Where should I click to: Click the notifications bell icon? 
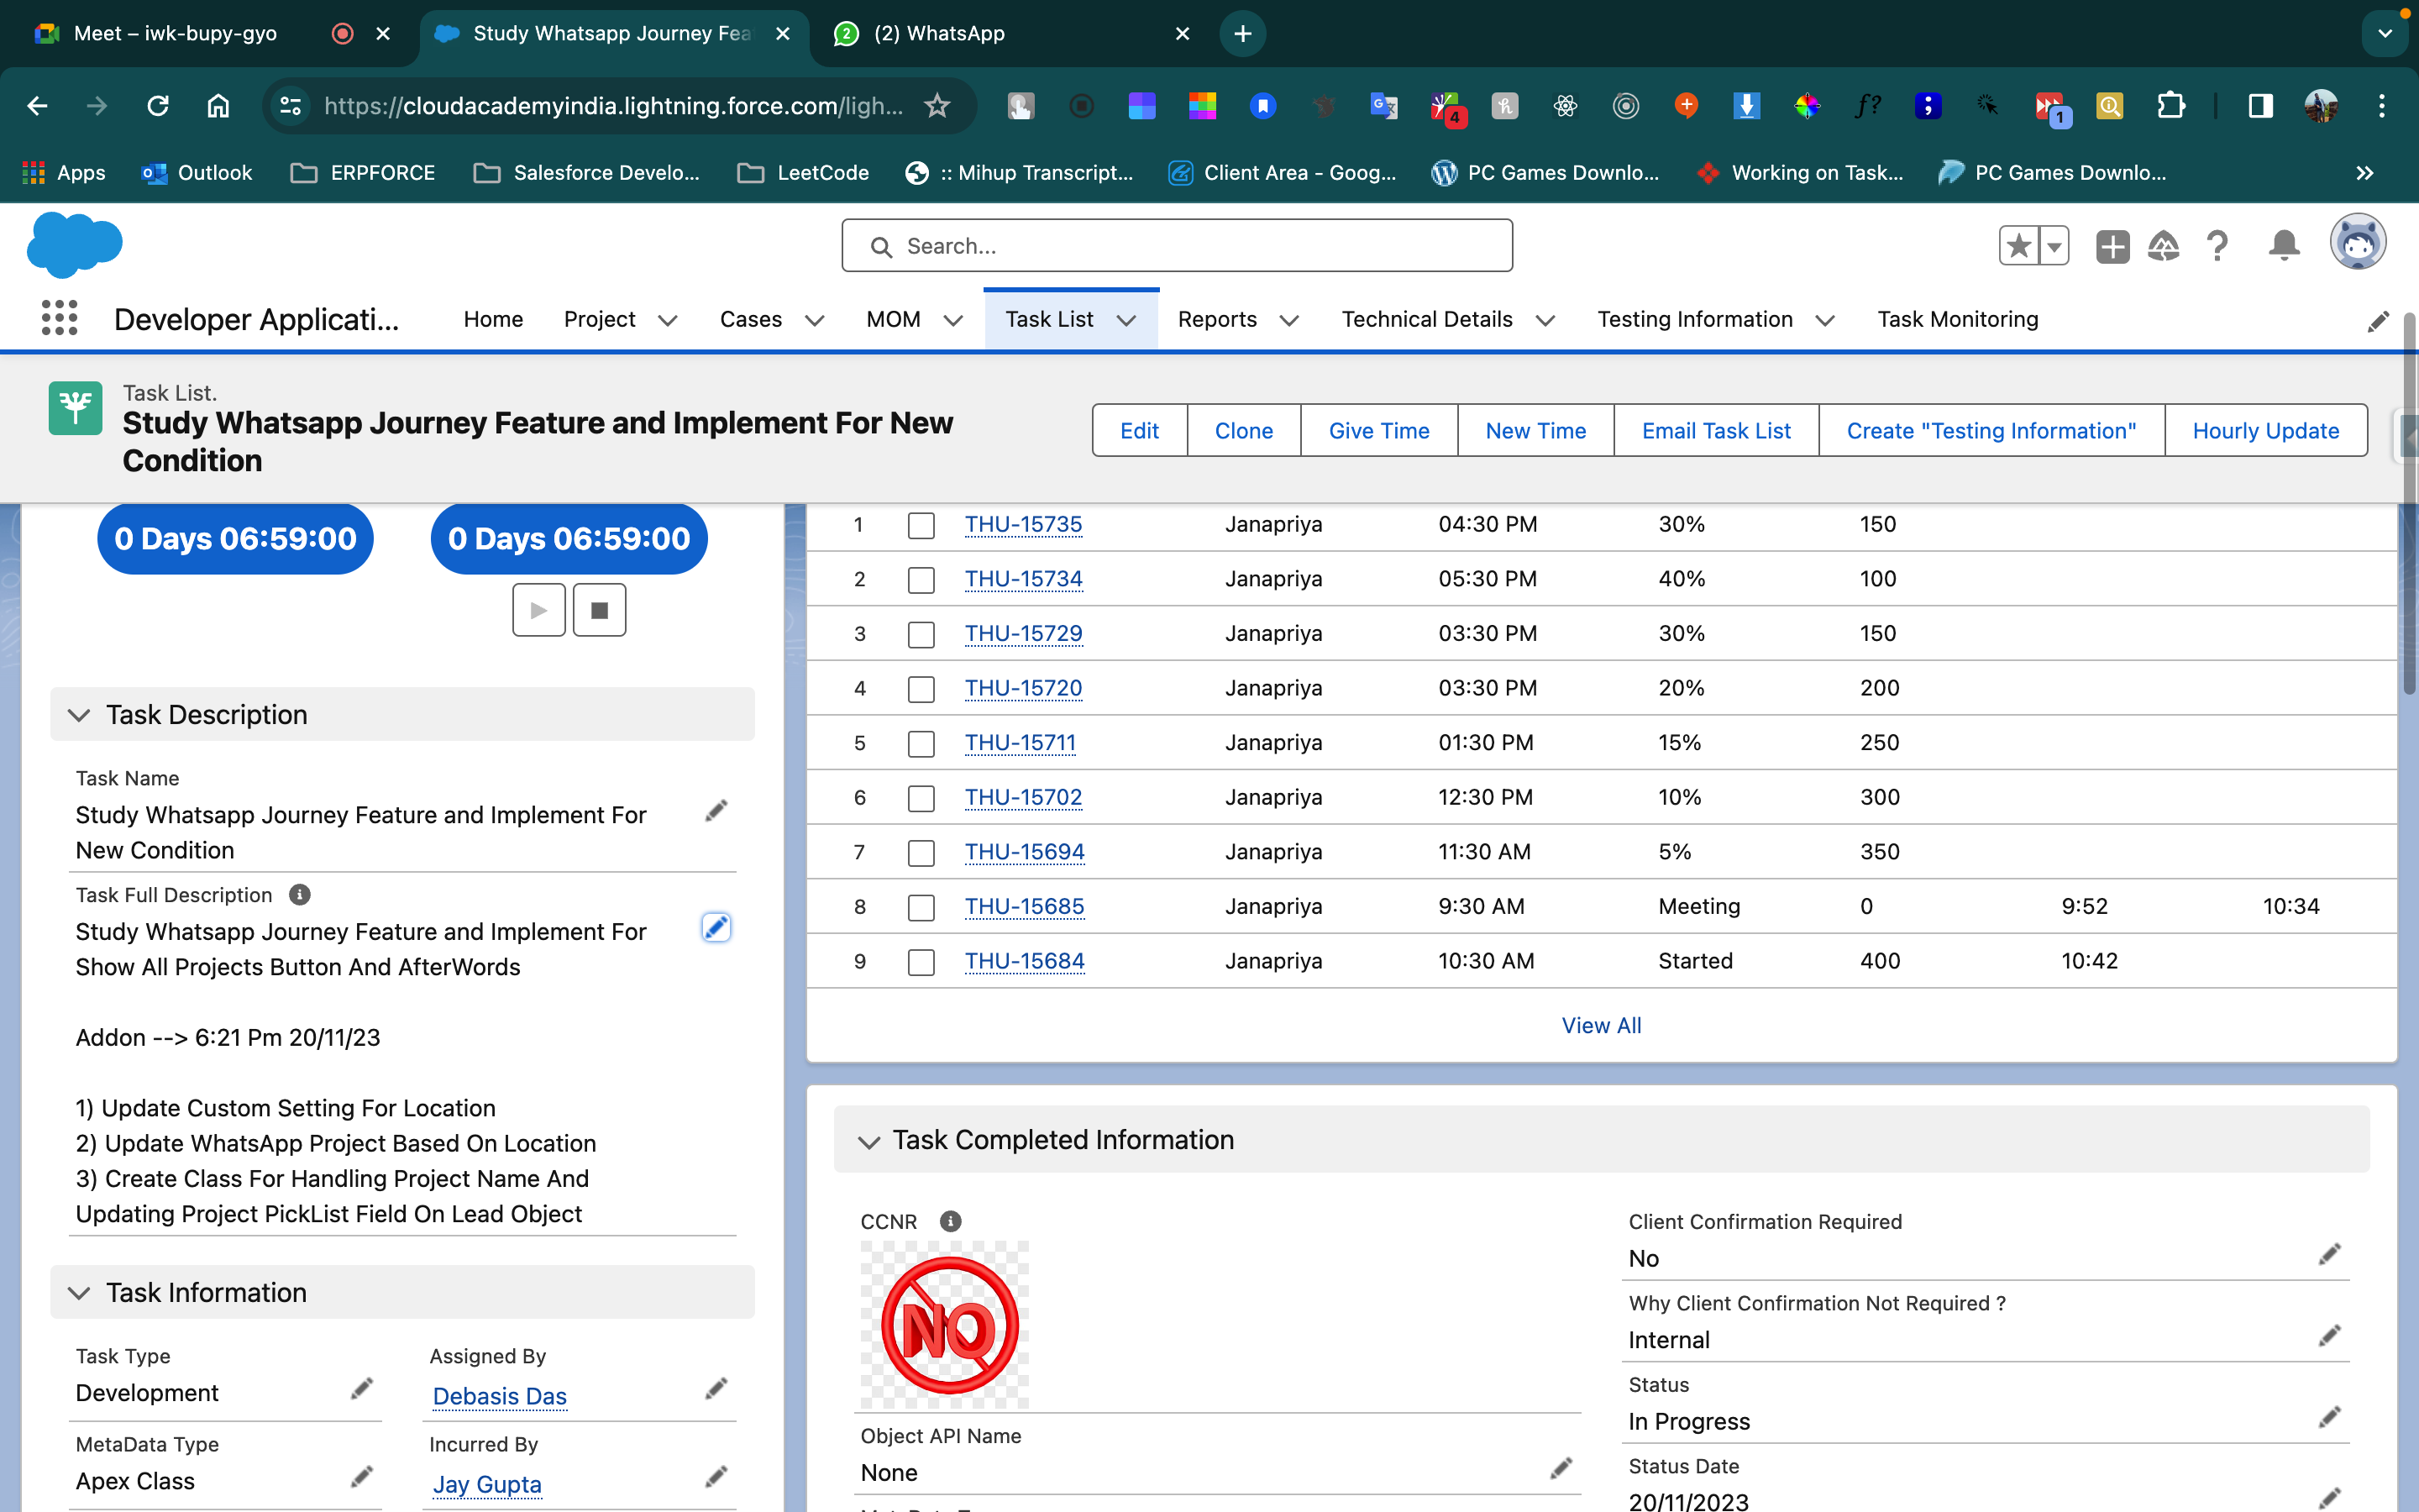click(x=2283, y=246)
